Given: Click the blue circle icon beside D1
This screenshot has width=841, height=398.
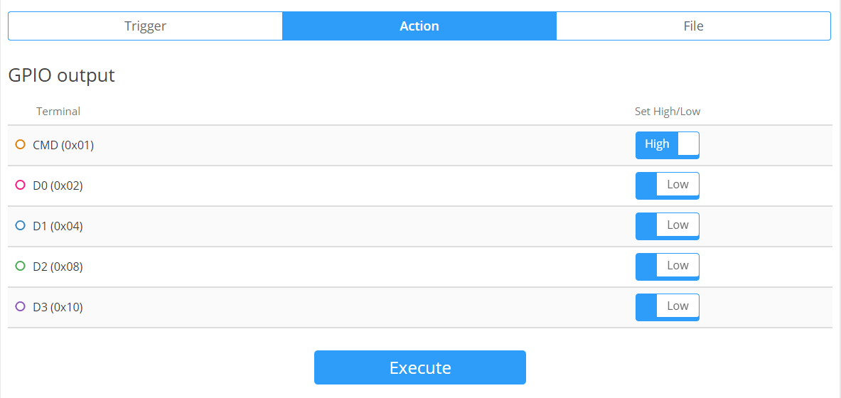Looking at the screenshot, I should 21,226.
